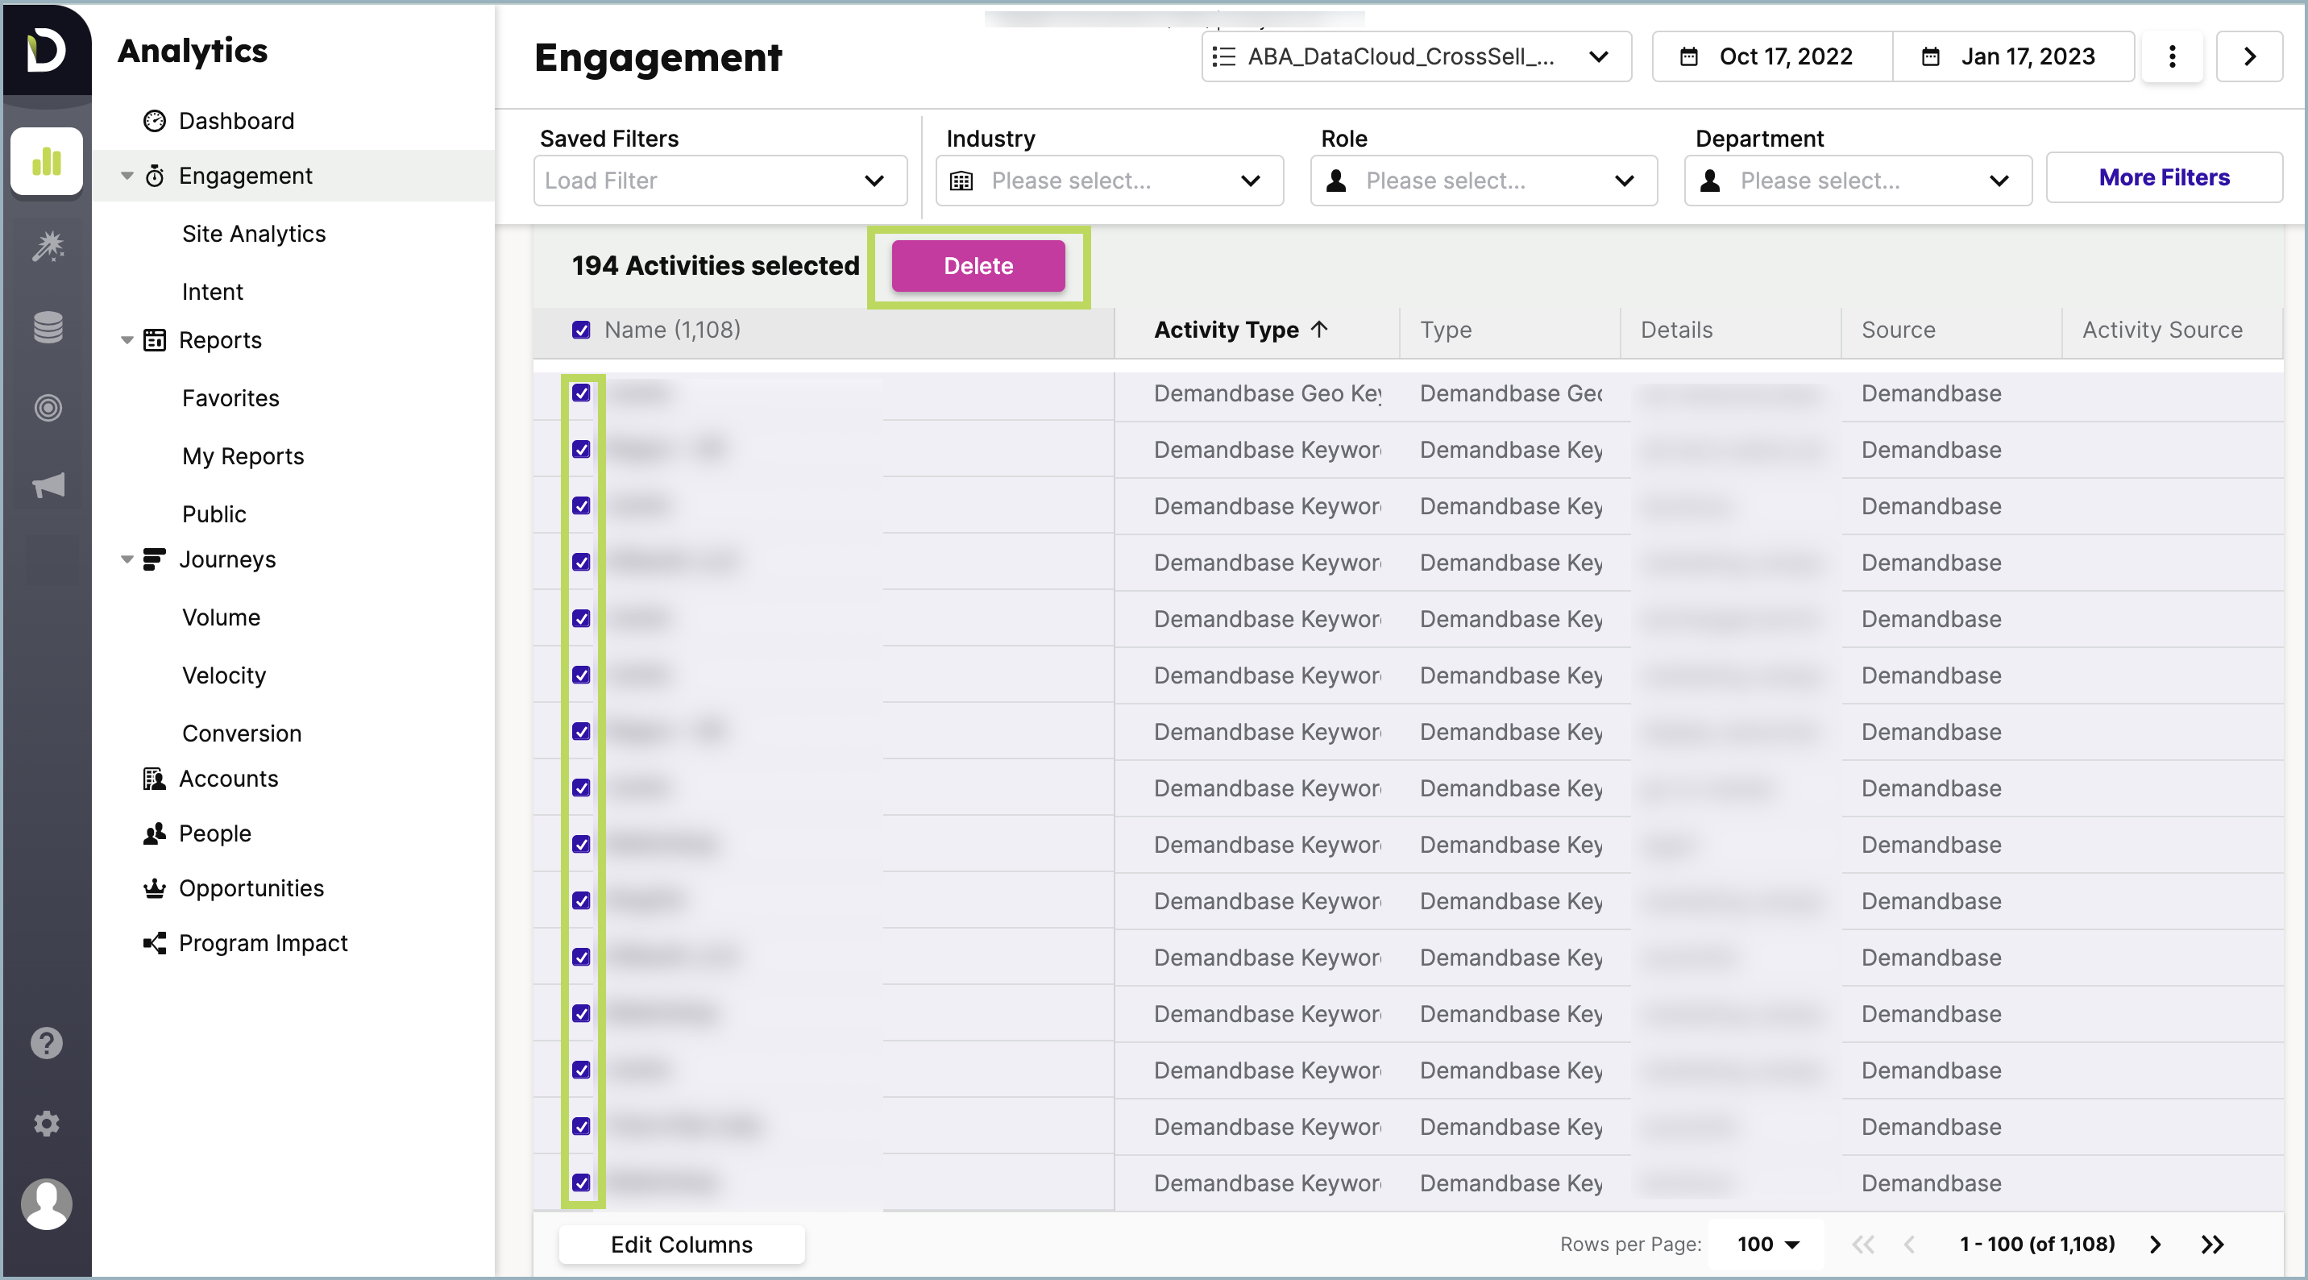Open Site Analytics menu item
Screen dimensions: 2308x1280
[254, 233]
